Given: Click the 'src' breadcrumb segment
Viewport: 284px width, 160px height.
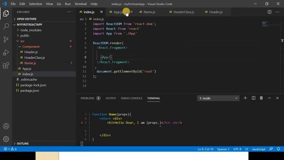Looking at the screenshot, I should tap(82, 19).
